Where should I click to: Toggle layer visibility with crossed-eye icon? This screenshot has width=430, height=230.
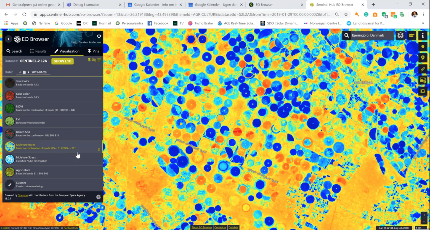[94, 60]
